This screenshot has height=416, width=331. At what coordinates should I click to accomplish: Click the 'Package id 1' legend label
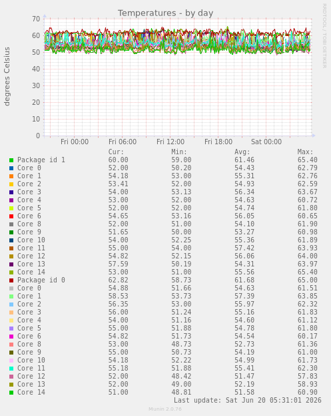[x=41, y=160]
